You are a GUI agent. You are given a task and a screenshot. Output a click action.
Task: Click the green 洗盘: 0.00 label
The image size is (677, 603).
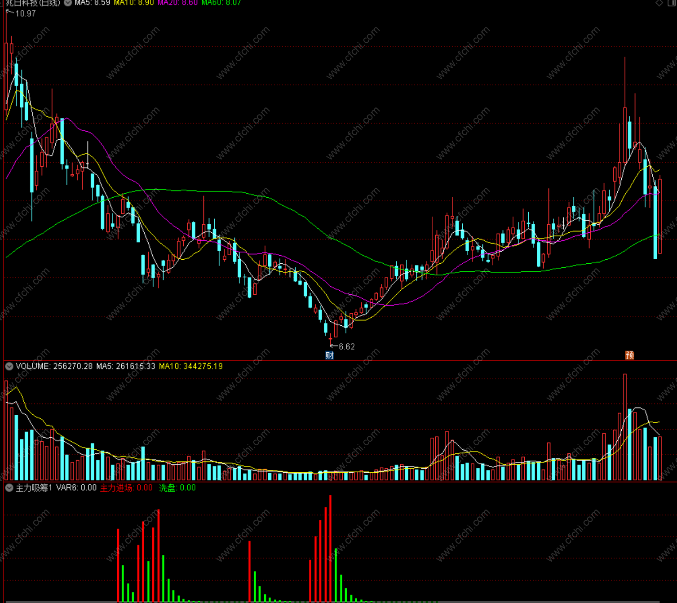tap(177, 488)
